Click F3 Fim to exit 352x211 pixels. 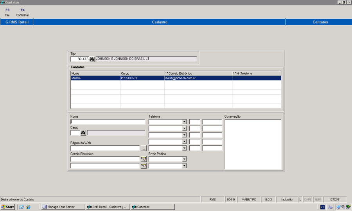click(7, 13)
